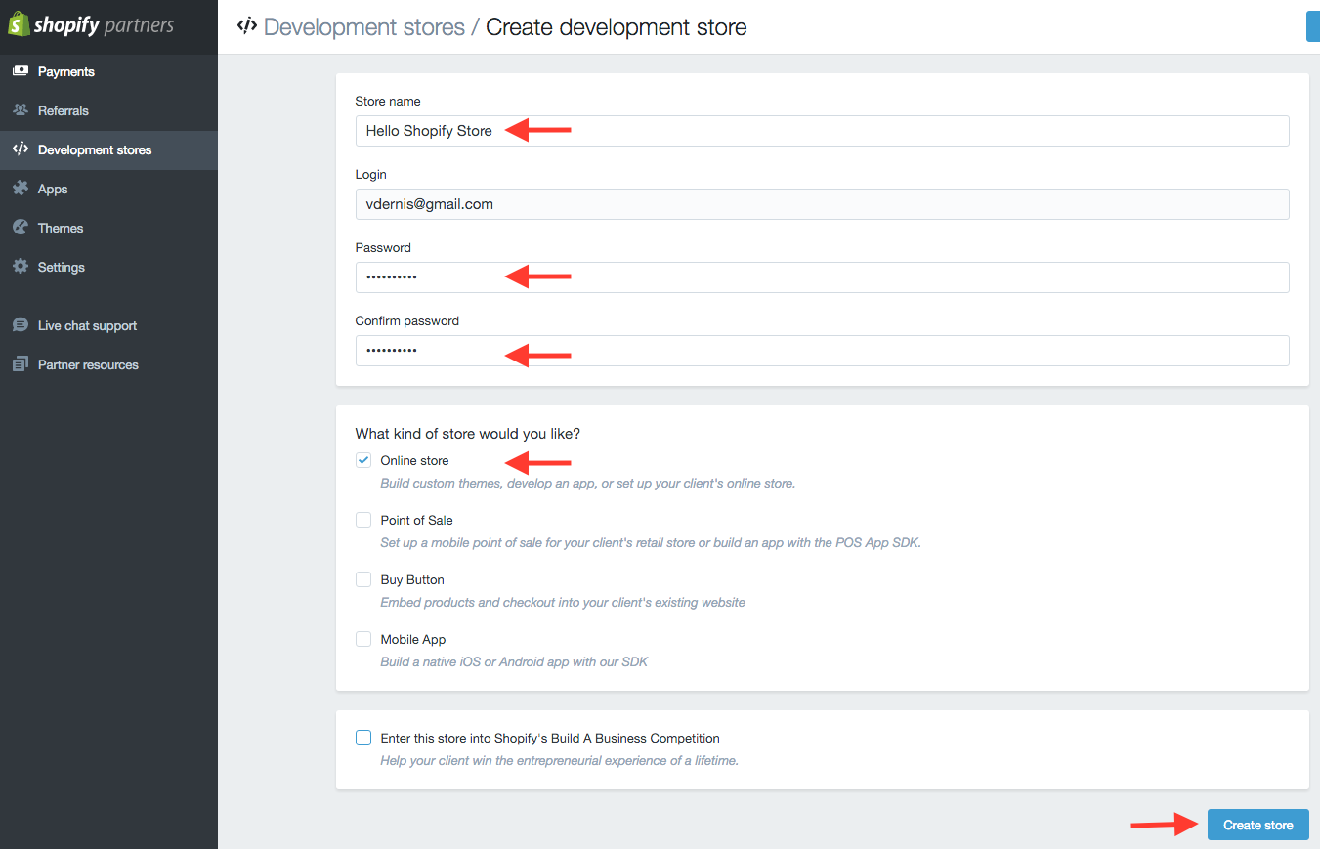The image size is (1320, 849).
Task: Click the Point of Sale option label
Action: (416, 520)
